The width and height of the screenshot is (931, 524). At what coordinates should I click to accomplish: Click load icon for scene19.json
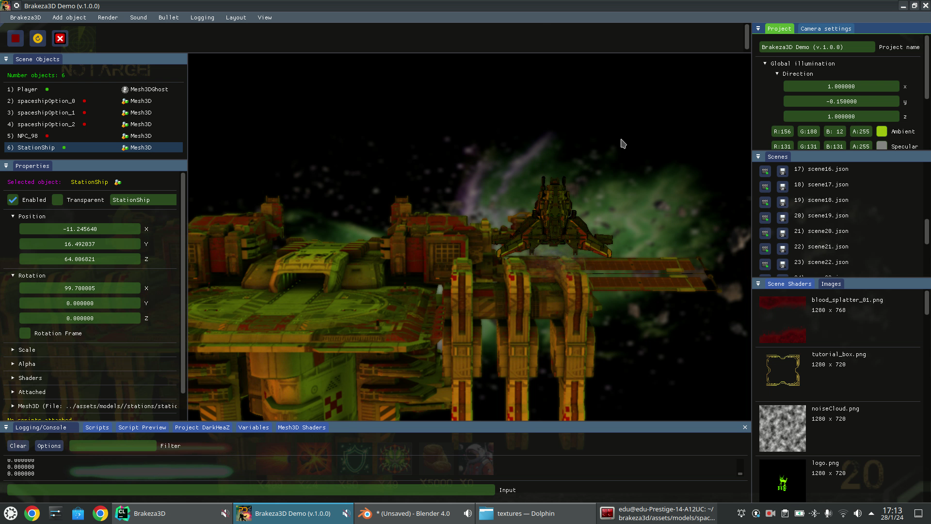coord(765,217)
